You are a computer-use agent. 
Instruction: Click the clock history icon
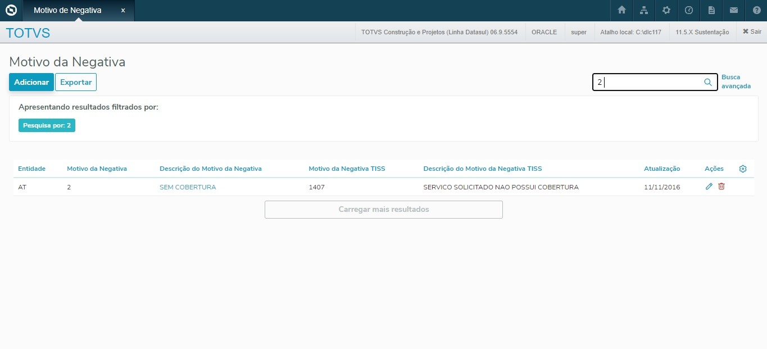click(689, 10)
